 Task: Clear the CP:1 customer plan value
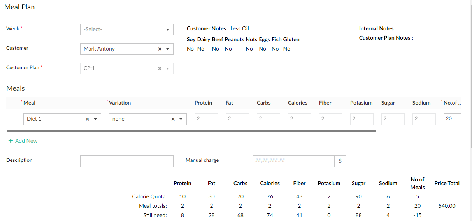point(160,68)
